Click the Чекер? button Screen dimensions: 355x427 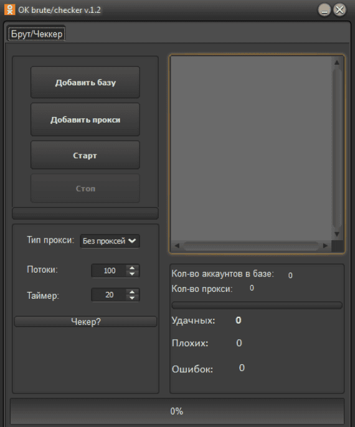[x=85, y=322]
